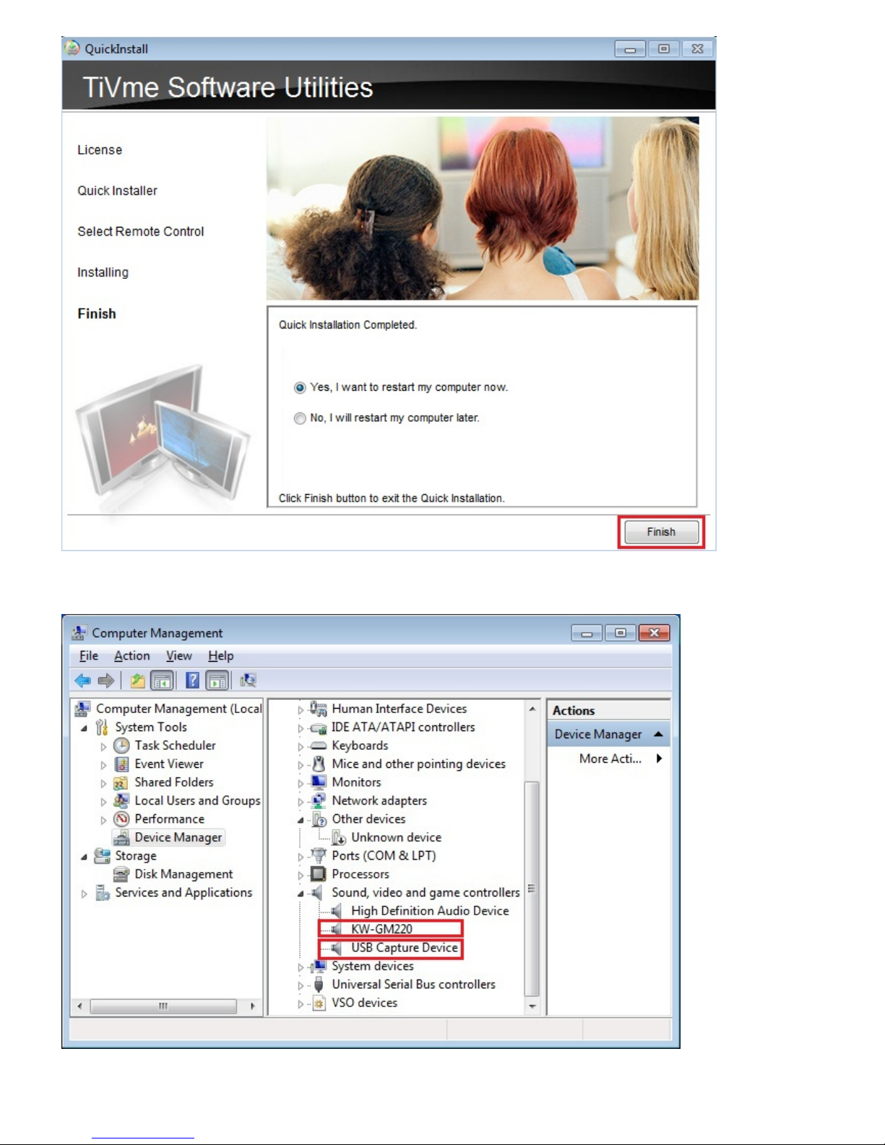Open the View menu

click(179, 656)
